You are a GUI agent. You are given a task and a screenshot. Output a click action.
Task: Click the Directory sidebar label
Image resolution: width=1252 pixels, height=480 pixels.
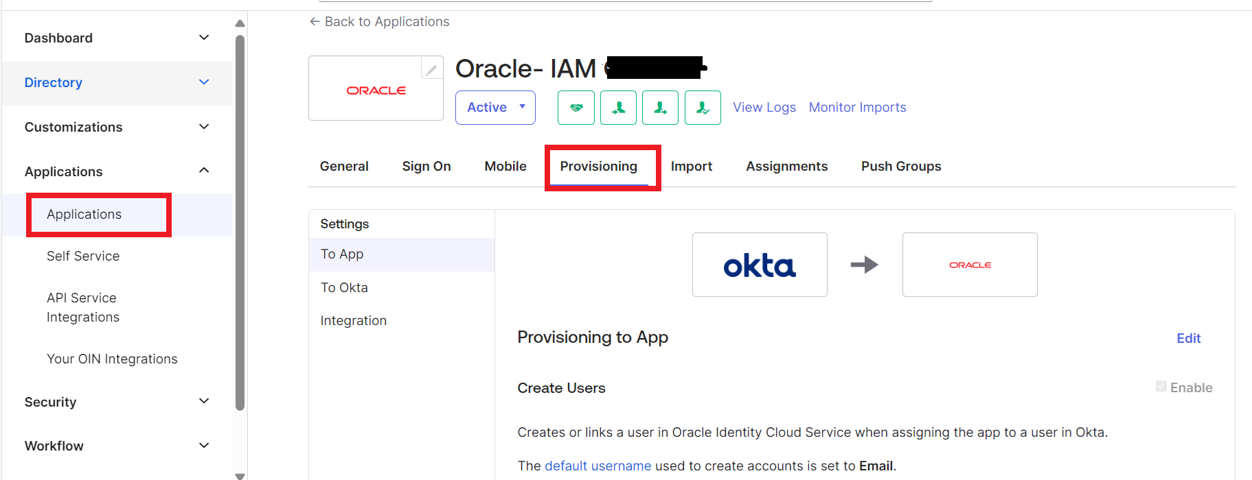pos(54,82)
